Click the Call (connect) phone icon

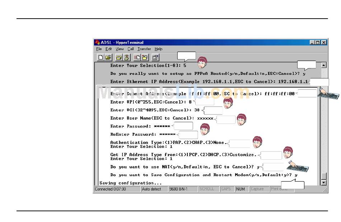[x=119, y=57]
